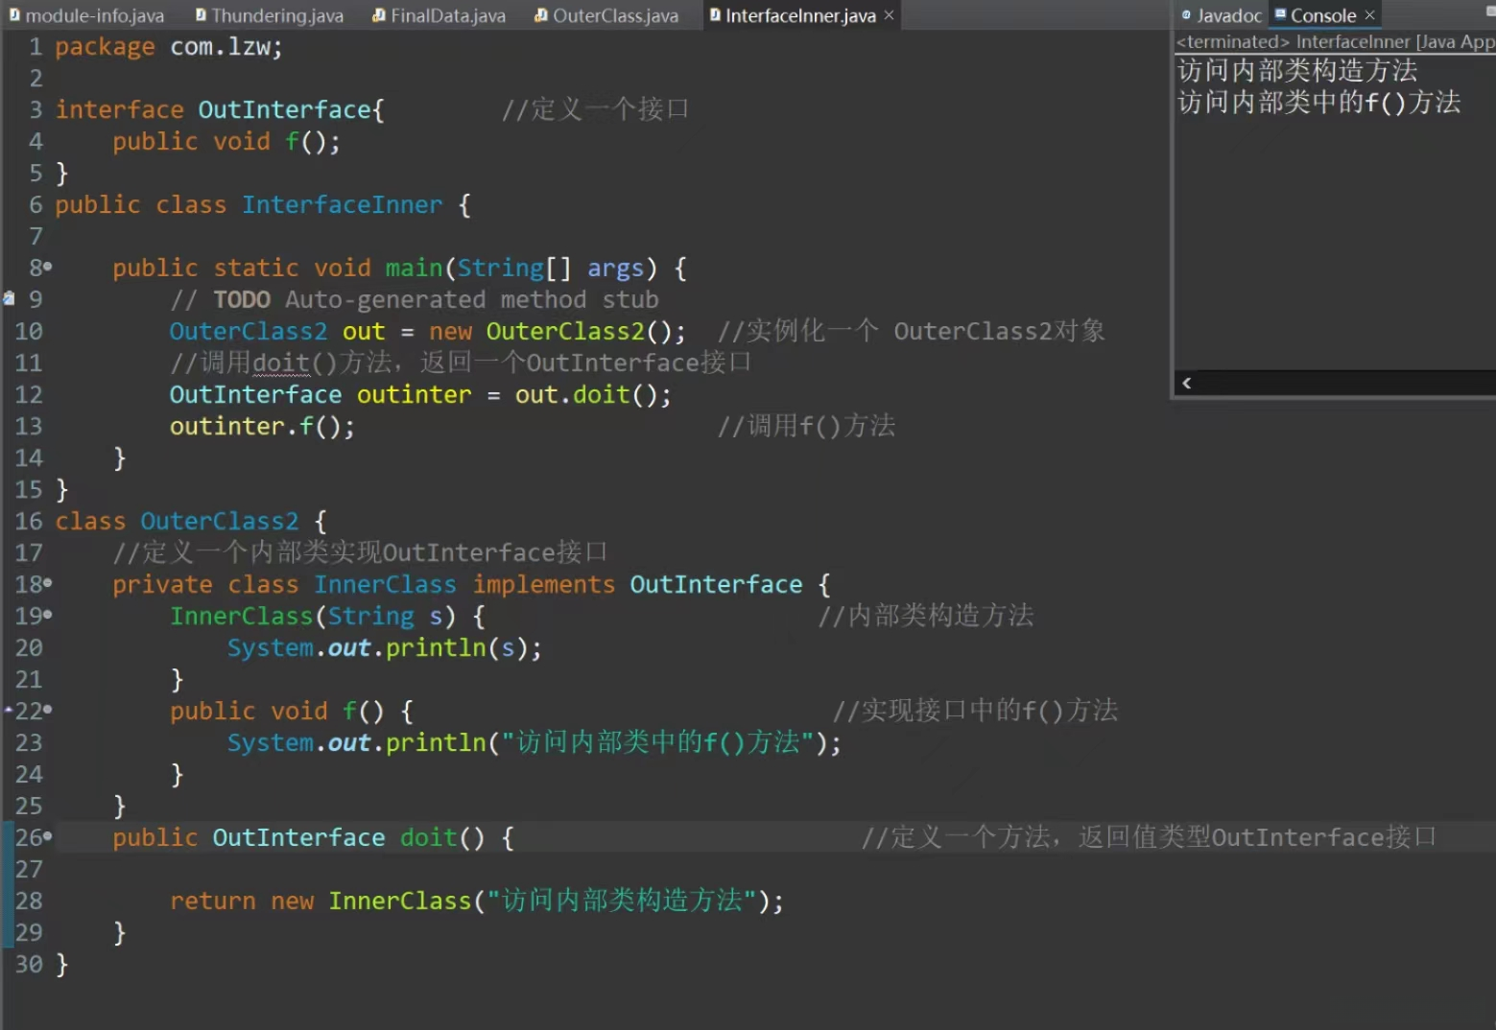Collapse the InnerClass constructor fold on line 19
The width and height of the screenshot is (1496, 1030).
tap(48, 616)
